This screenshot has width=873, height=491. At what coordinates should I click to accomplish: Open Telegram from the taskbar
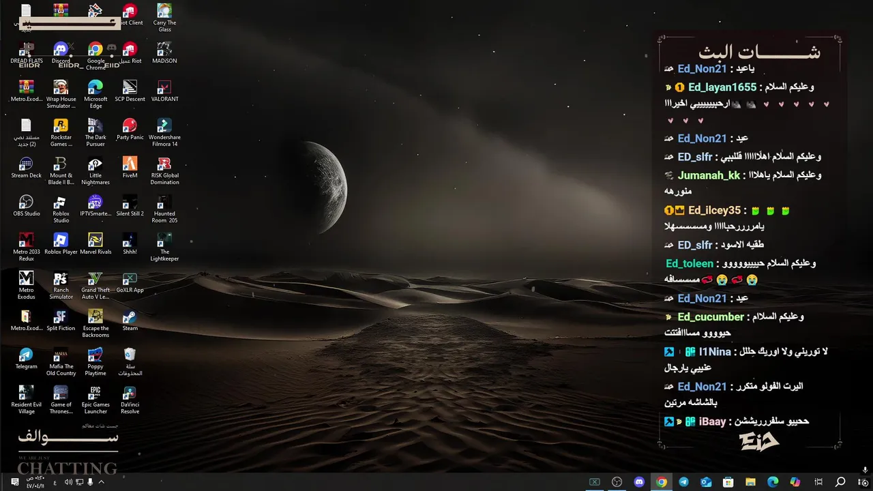point(683,482)
